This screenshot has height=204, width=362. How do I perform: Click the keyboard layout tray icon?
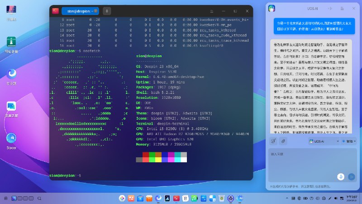coord(293,198)
